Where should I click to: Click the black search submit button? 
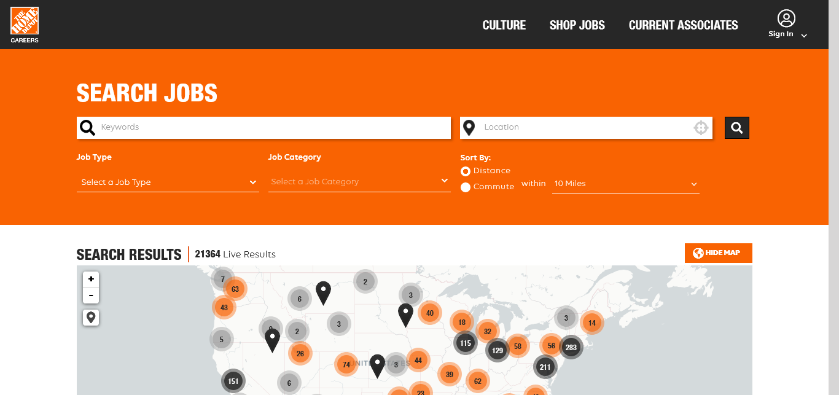coord(736,128)
